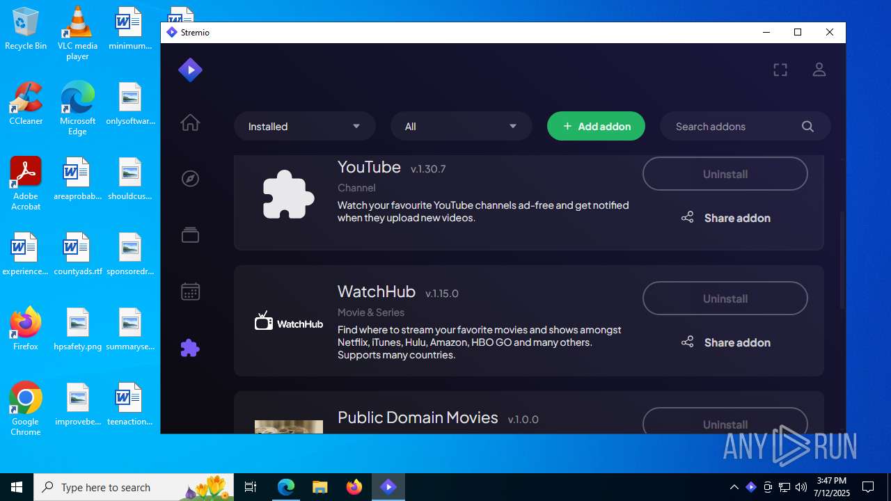Toggle fullscreen mode icon

coord(780,70)
